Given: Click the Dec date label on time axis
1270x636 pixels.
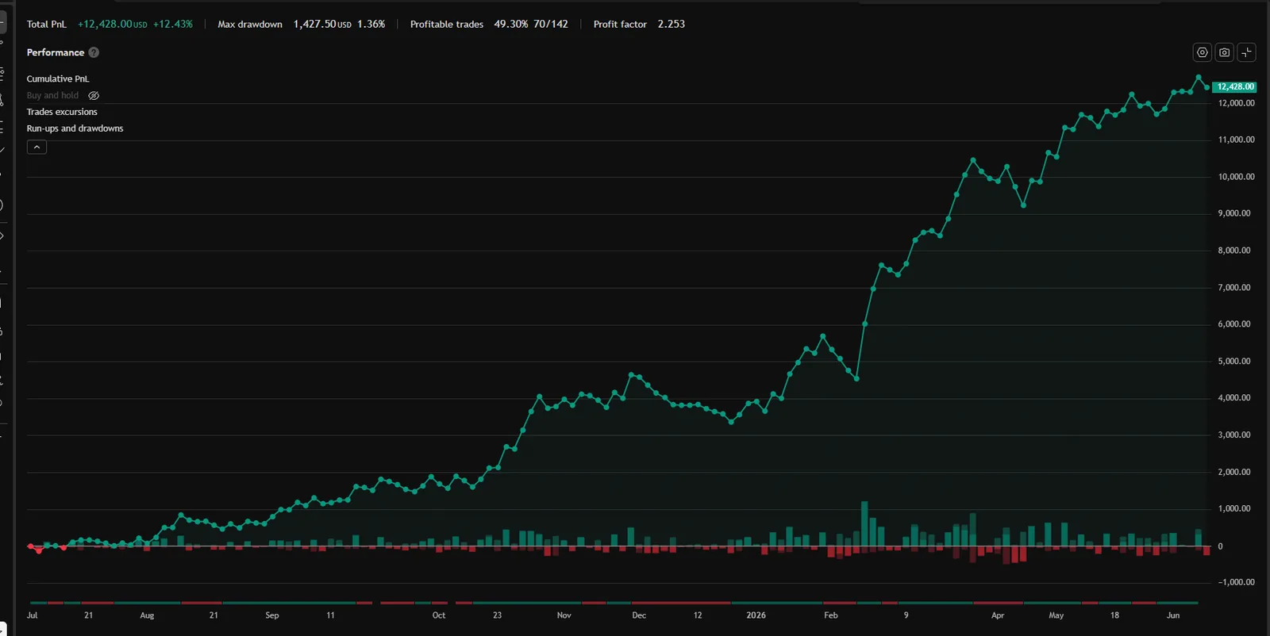Looking at the screenshot, I should click(639, 615).
